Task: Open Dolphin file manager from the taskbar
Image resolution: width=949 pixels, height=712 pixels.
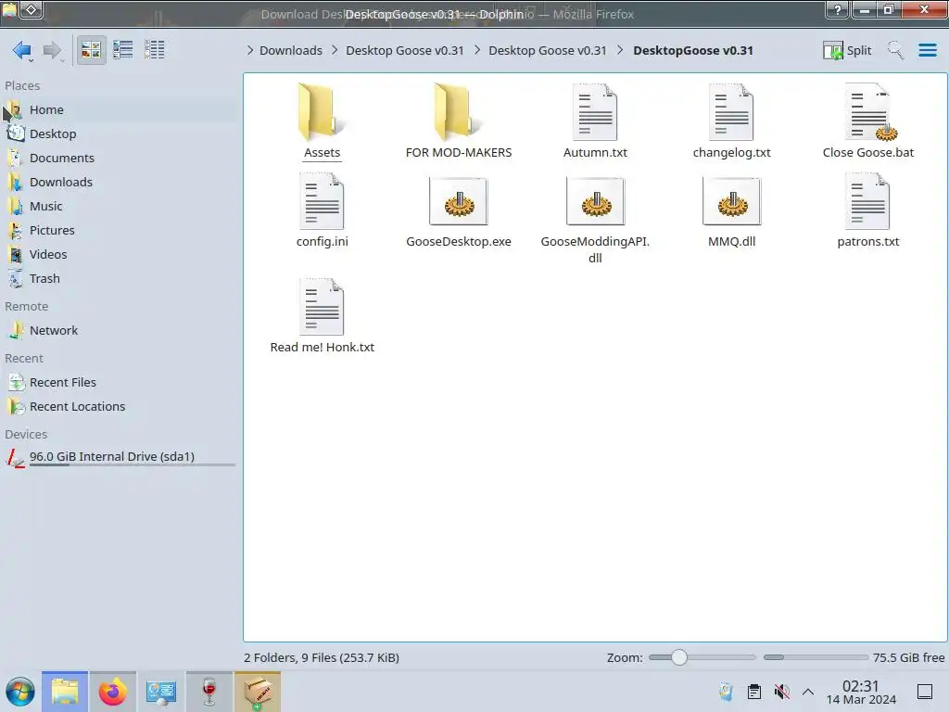Action: click(x=65, y=692)
